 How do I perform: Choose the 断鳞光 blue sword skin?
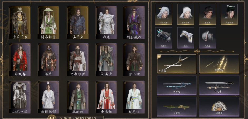tap(177, 85)
